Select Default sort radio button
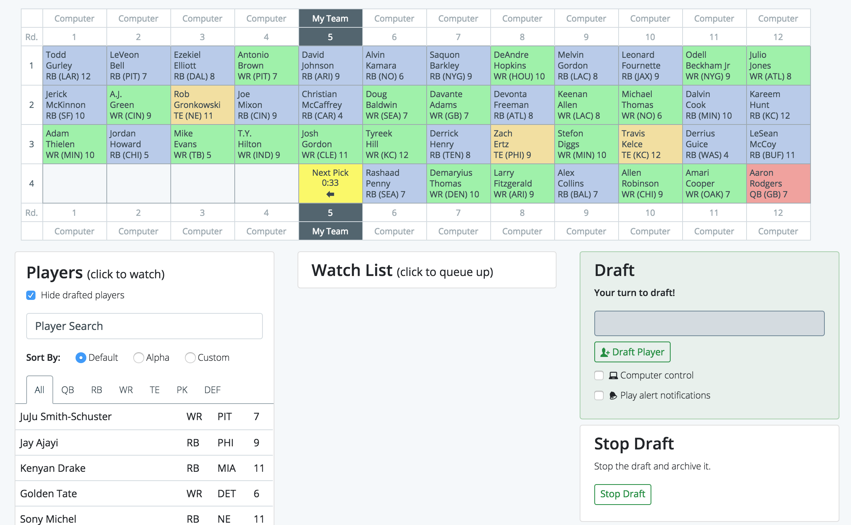The image size is (851, 525). coord(80,357)
